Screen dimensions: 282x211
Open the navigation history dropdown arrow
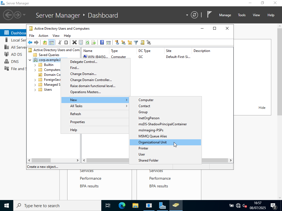[x=24, y=15]
